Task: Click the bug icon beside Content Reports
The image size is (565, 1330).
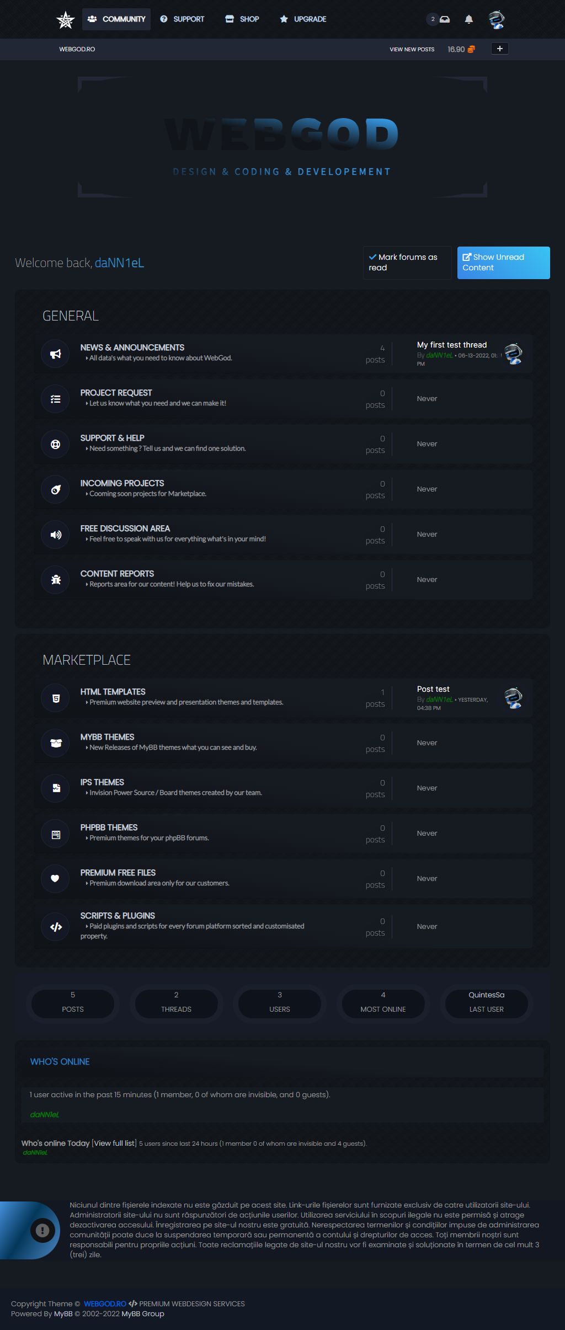Action: pos(56,580)
